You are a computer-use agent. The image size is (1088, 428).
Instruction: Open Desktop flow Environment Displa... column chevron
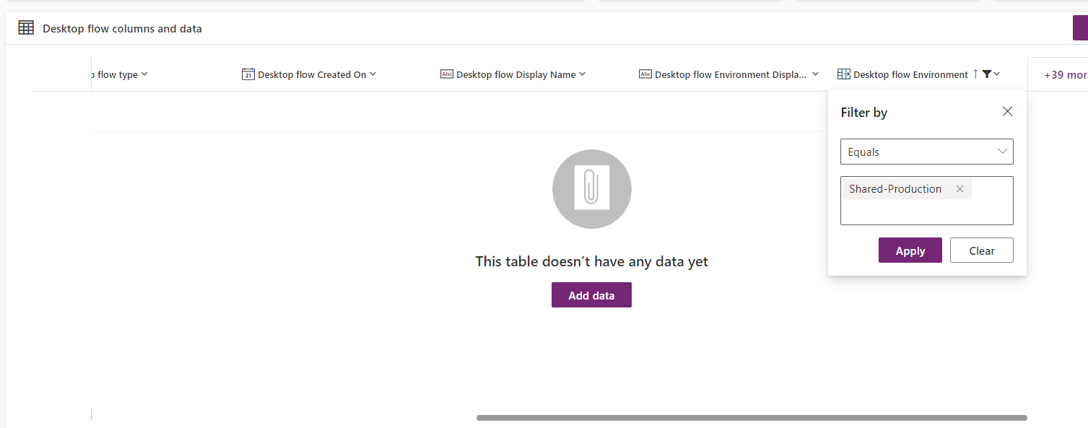(815, 74)
